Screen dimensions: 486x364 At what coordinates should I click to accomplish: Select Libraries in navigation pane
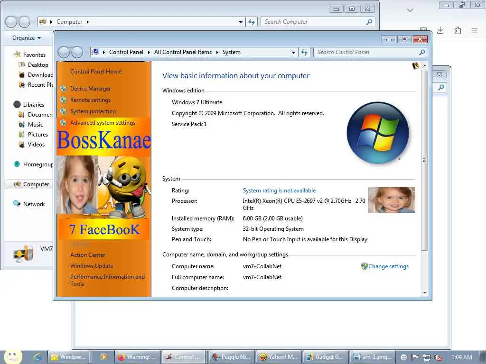click(x=34, y=105)
